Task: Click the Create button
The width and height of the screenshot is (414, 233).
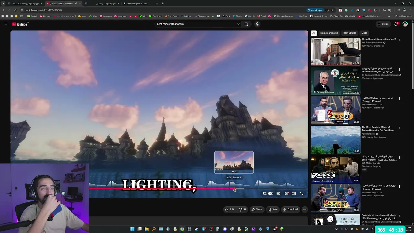Action: click(383, 24)
